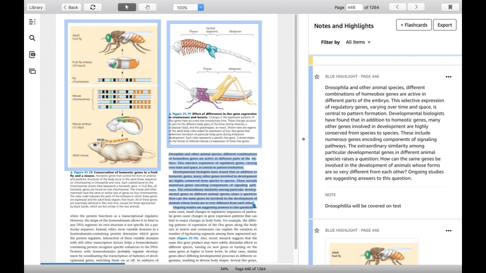Image resolution: width=486 pixels, height=273 pixels.
Task: Bookmark this page with bookmark icon
Action: [450, 7]
